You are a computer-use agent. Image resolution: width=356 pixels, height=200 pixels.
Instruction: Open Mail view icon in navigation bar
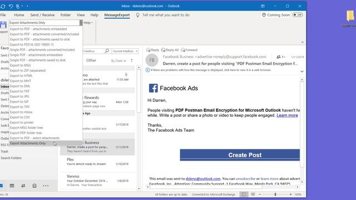(1, 186)
